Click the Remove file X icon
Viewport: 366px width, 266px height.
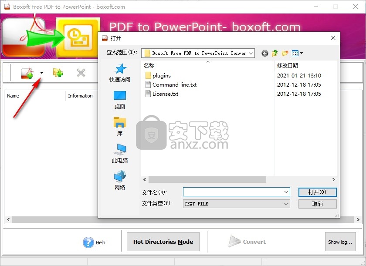pyautogui.click(x=81, y=73)
